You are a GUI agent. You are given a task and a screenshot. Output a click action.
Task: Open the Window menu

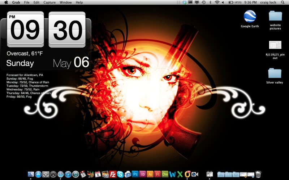[66, 3]
